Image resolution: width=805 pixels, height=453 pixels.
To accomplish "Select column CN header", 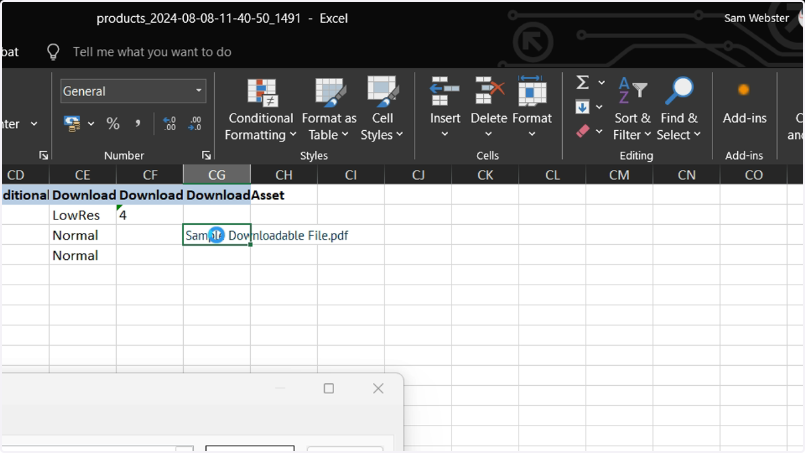I will 686,174.
